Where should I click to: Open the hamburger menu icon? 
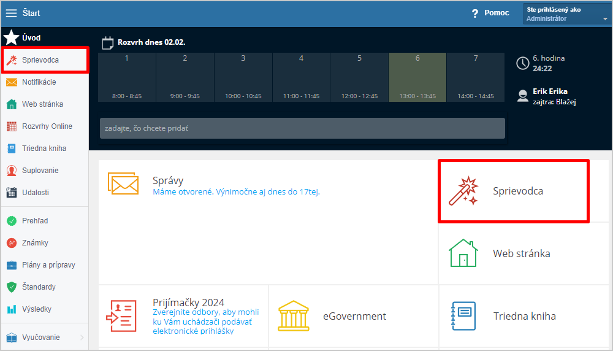pos(11,13)
